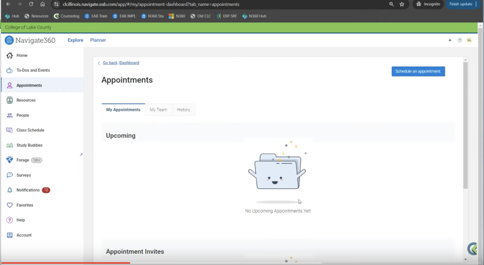Open To-Dos and Events in sidebar
The image size is (484, 265).
[x=32, y=70]
